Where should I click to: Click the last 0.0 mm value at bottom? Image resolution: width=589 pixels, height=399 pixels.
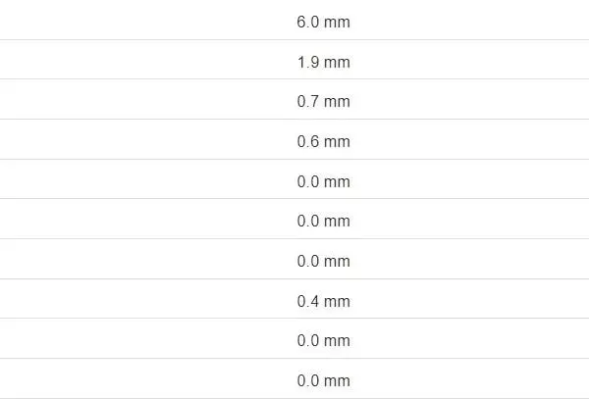click(323, 380)
